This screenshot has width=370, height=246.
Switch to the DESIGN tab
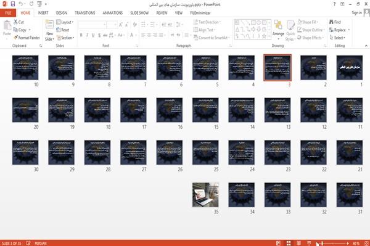(x=62, y=13)
